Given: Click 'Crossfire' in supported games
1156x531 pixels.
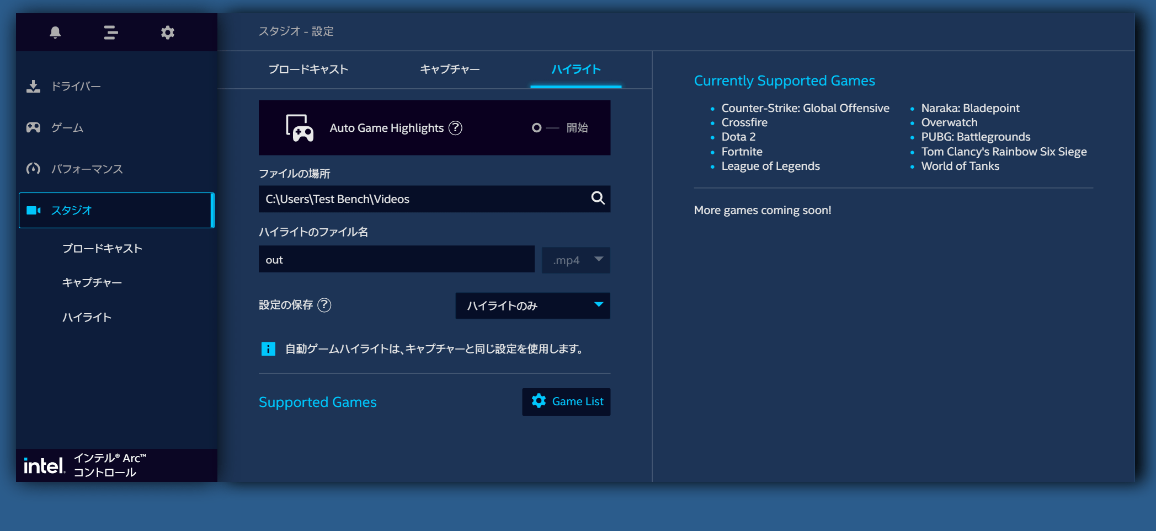Looking at the screenshot, I should (744, 122).
